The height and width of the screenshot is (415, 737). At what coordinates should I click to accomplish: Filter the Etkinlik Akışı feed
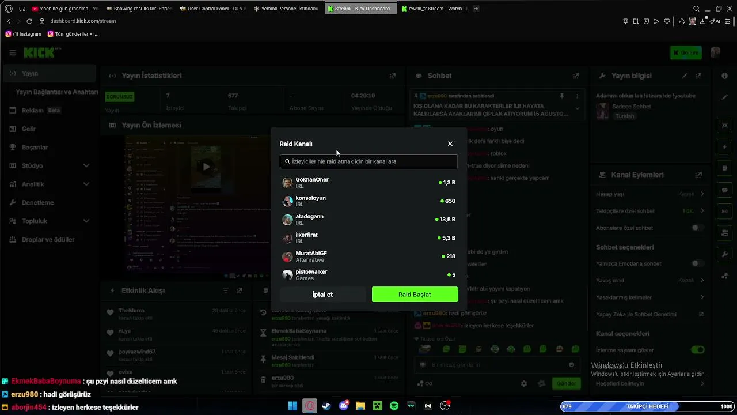(226, 290)
